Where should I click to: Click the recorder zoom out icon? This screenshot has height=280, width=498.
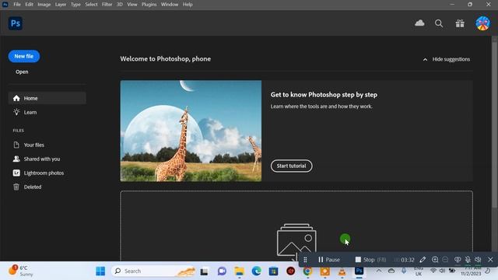445,260
